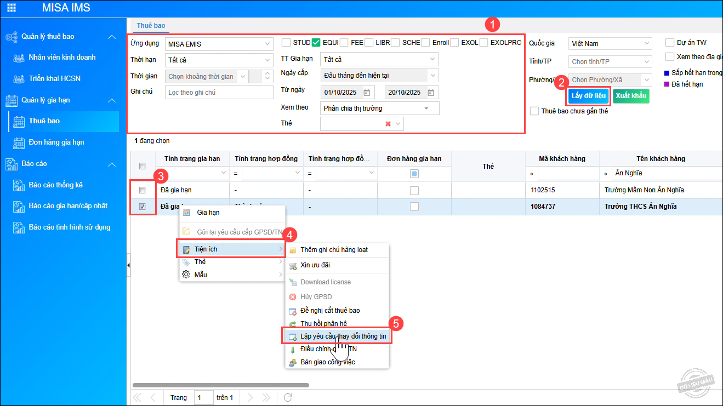The width and height of the screenshot is (723, 406).
Task: Collapse the Quản lý gia hạn section
Action: (x=112, y=100)
